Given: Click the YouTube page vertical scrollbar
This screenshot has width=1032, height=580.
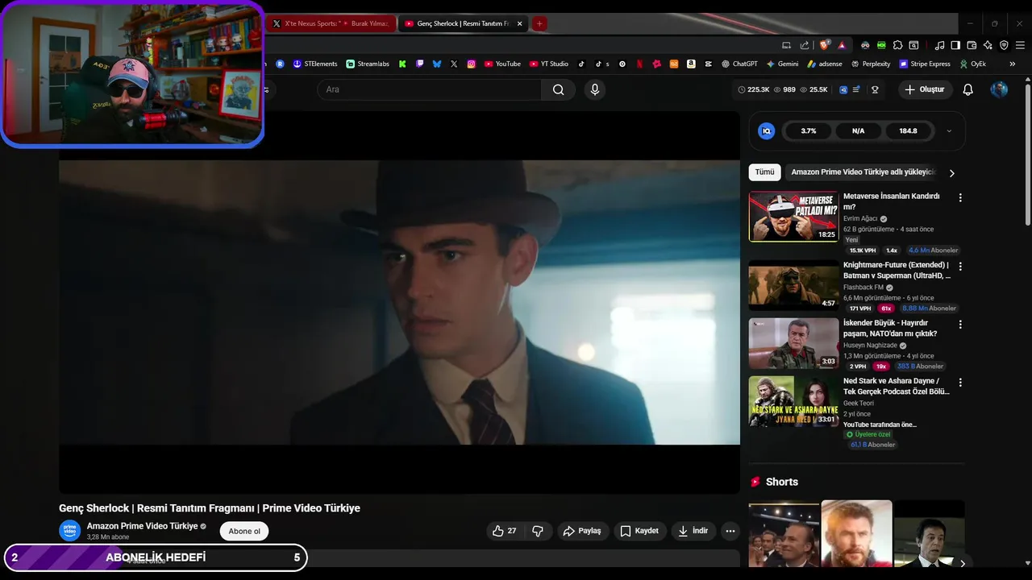Looking at the screenshot, I should click(x=1028, y=153).
